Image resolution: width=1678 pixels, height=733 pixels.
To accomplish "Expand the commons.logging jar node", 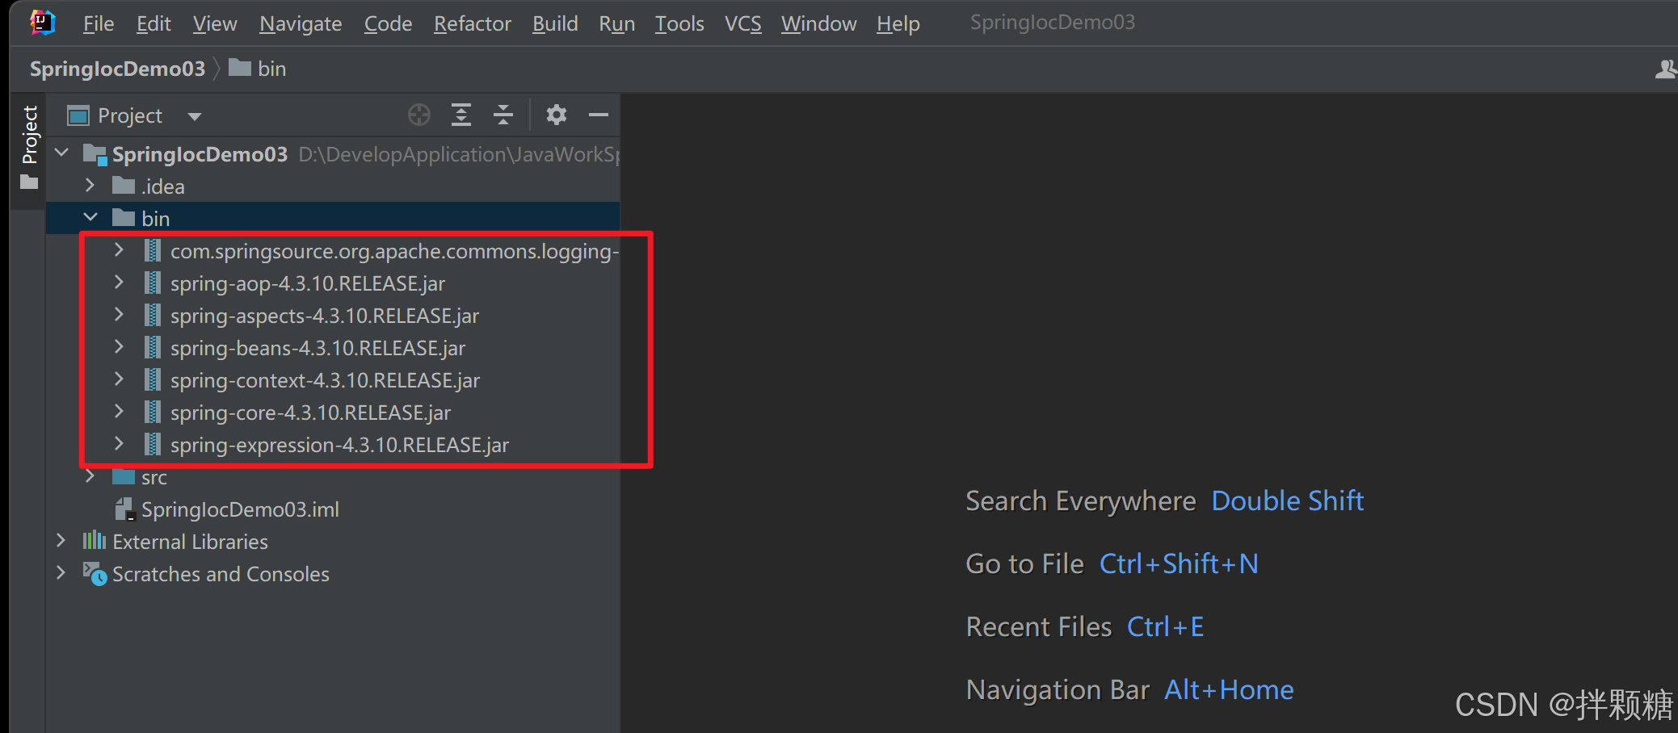I will coord(120,249).
